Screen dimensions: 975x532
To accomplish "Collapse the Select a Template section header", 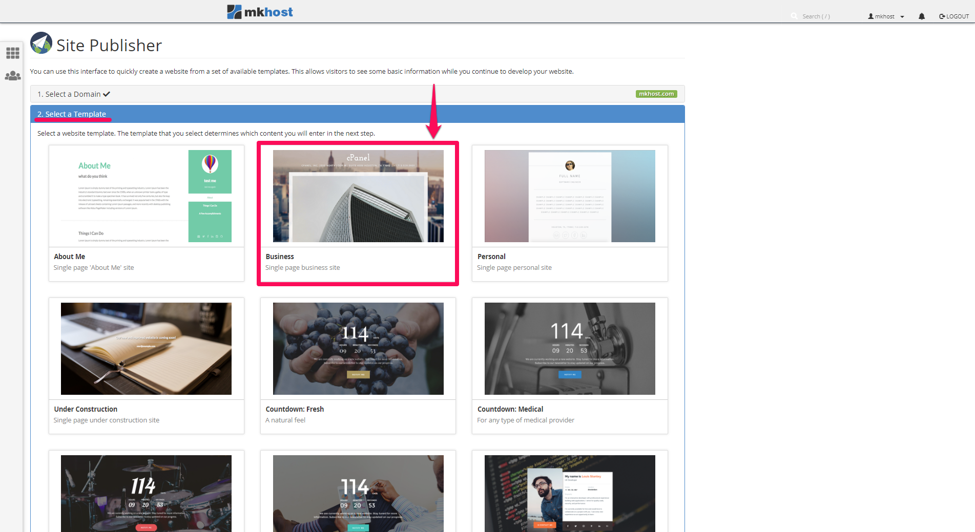I will [72, 114].
